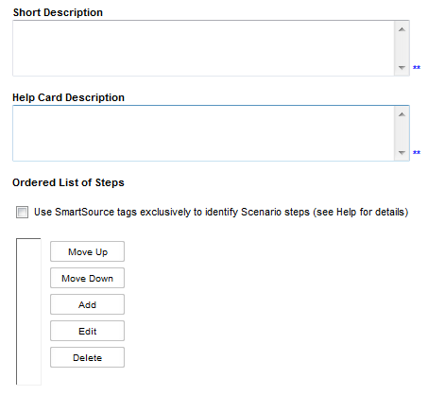Select the empty ordered steps list box
The height and width of the screenshot is (395, 445).
point(28,312)
